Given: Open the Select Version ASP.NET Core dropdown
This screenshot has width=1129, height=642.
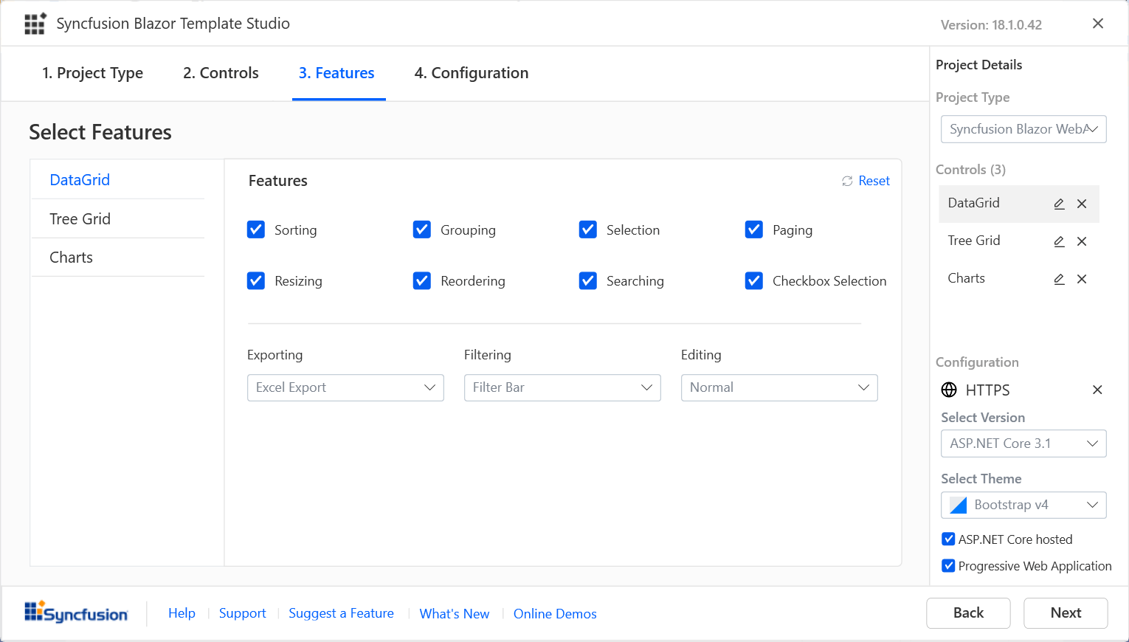Looking at the screenshot, I should [1023, 443].
